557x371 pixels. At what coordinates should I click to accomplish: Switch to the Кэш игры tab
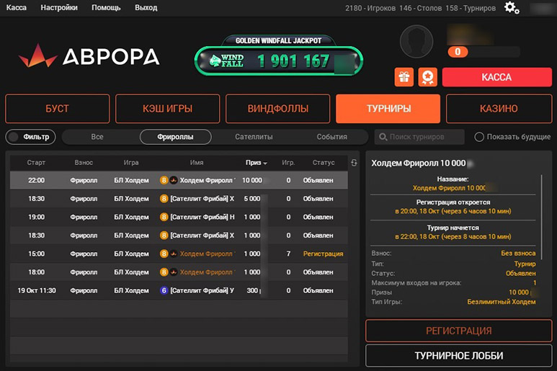coord(167,109)
